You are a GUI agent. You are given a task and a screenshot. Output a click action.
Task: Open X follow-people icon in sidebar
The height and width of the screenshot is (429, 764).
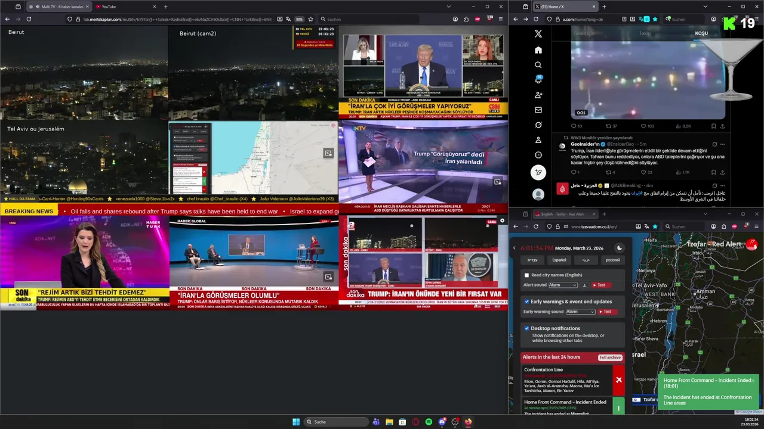538,95
